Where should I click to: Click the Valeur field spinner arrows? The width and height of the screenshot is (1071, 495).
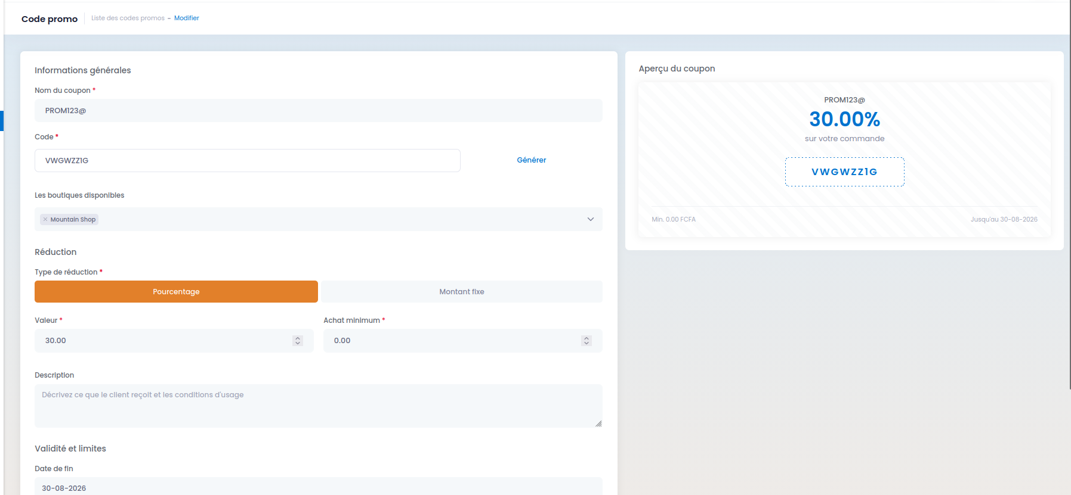point(298,341)
